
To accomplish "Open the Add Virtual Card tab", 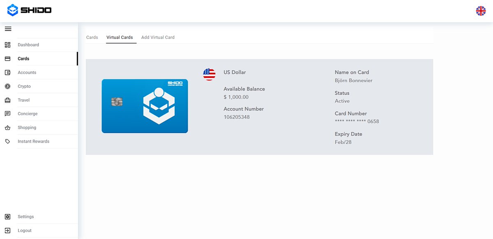I will 158,37.
